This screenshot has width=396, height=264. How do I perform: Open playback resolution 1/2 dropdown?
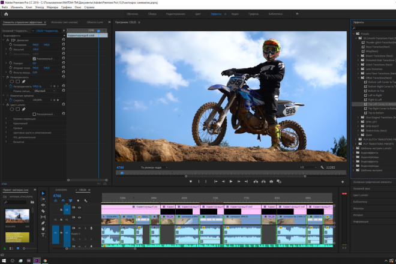pyautogui.click(x=308, y=167)
